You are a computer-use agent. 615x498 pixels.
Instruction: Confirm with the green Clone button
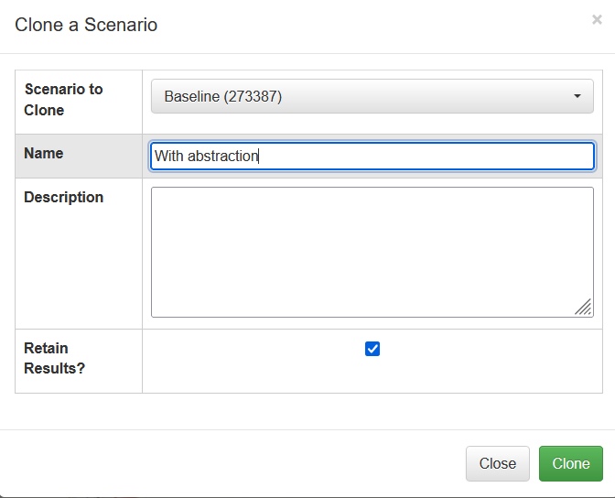[570, 463]
